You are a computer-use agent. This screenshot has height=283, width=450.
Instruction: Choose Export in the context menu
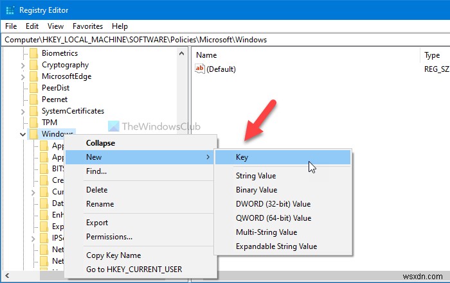click(x=140, y=223)
